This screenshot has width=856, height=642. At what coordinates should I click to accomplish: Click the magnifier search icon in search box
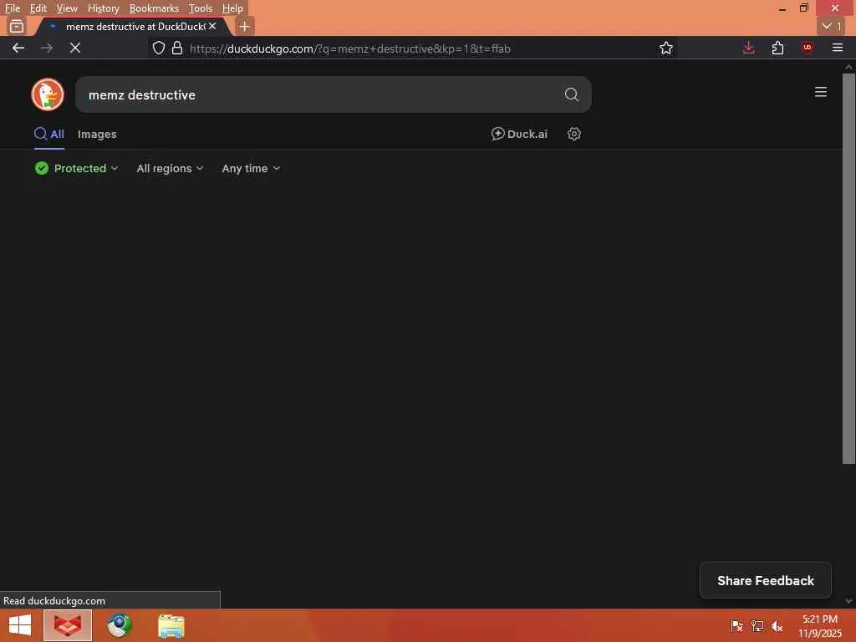pos(571,94)
